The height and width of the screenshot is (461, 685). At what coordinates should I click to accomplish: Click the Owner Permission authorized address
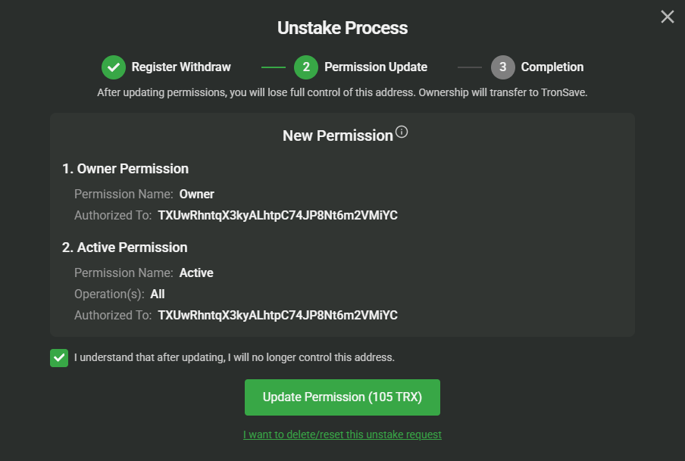[x=277, y=216]
